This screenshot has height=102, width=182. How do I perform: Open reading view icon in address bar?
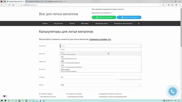[x=160, y=5]
